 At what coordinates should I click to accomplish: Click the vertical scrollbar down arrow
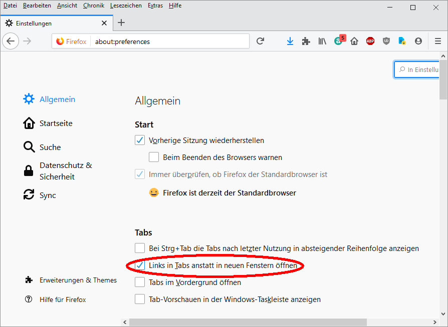(x=443, y=314)
